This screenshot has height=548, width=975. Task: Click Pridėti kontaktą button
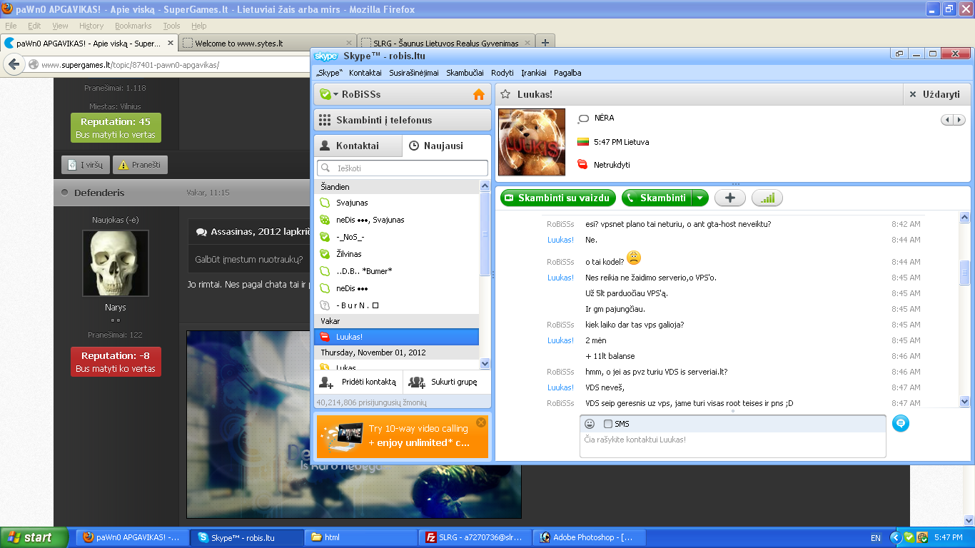[358, 382]
